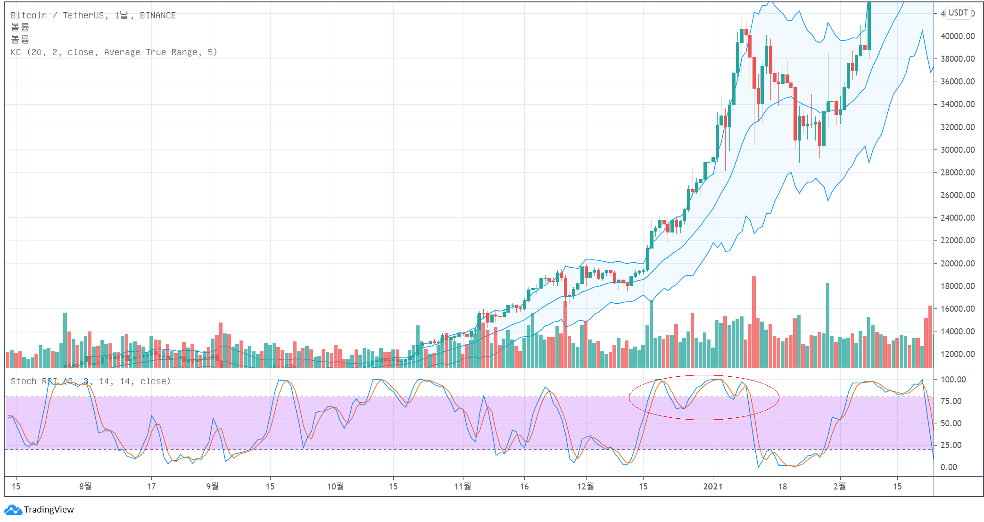Viewport: 984px width, 522px height.
Task: Open the TradingView link text
Action: coord(49,510)
